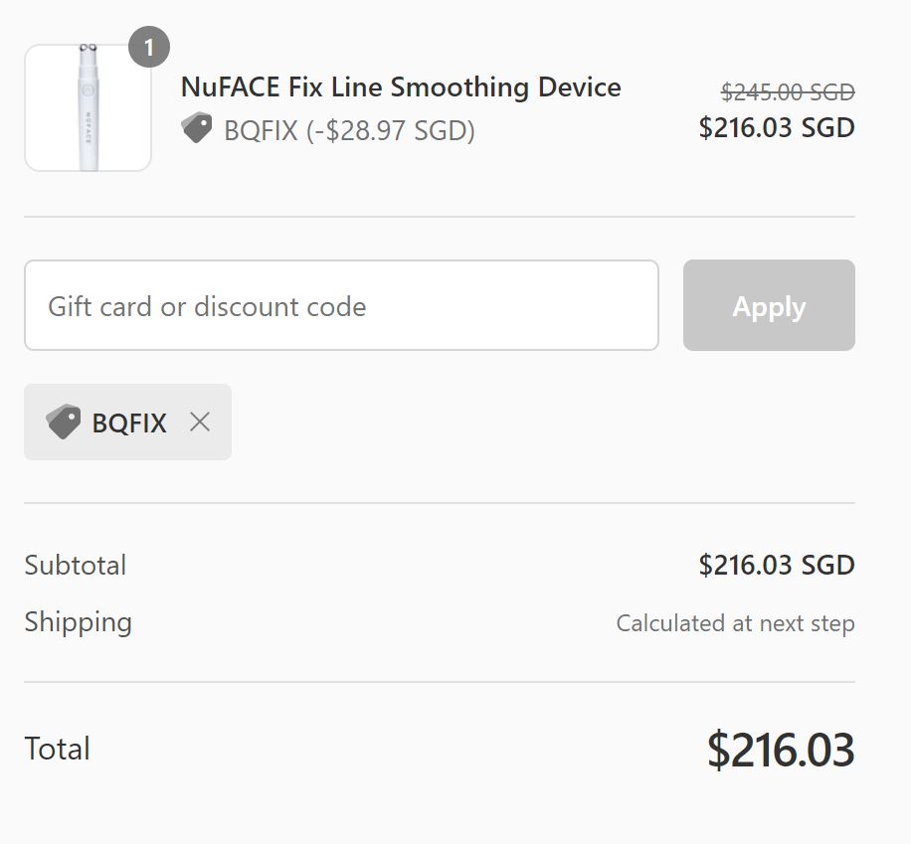The width and height of the screenshot is (911, 844).
Task: Remove the BQFIX discount code
Action: pos(200,422)
